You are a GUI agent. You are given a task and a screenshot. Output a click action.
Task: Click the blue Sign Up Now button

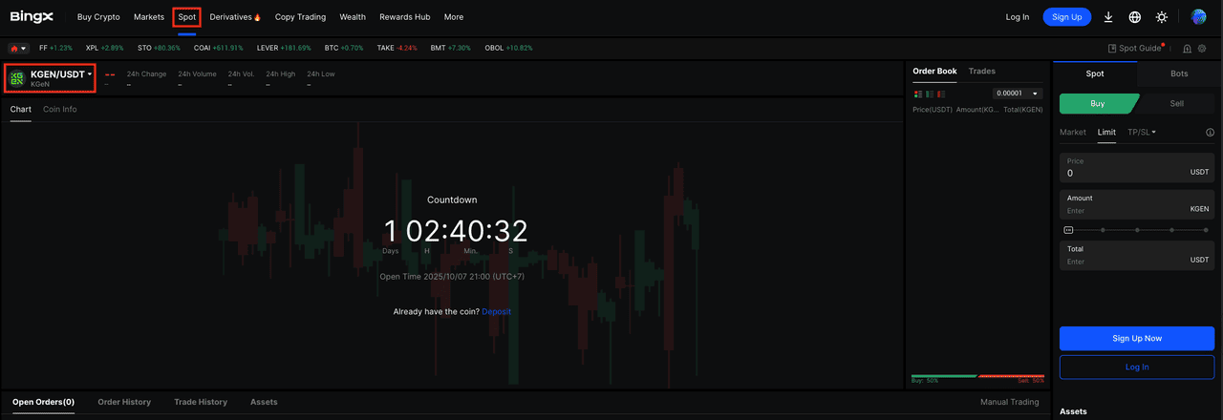(1136, 338)
